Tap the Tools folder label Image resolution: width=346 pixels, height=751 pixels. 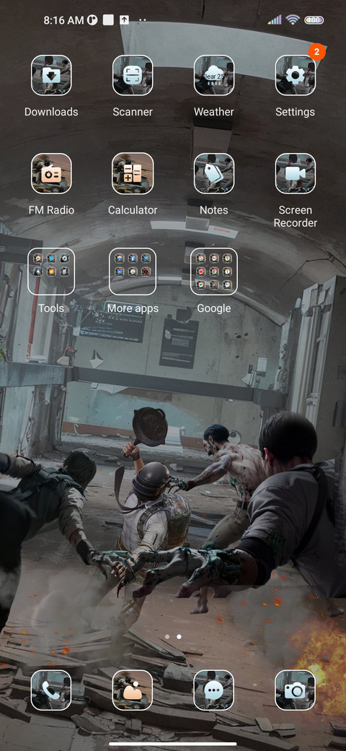tap(51, 308)
